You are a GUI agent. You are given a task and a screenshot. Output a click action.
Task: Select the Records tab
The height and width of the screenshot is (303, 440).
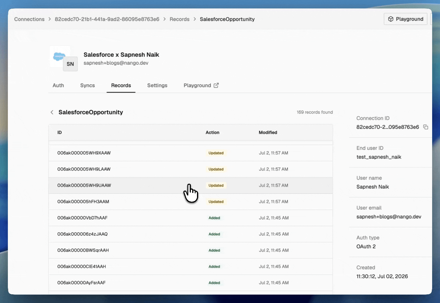coord(121,85)
